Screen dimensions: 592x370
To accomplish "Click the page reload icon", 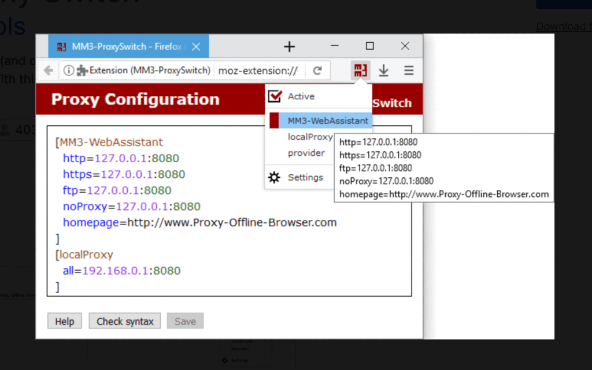I will (317, 70).
